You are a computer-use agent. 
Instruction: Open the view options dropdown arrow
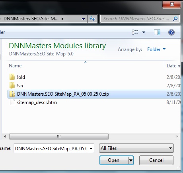click(x=144, y=32)
